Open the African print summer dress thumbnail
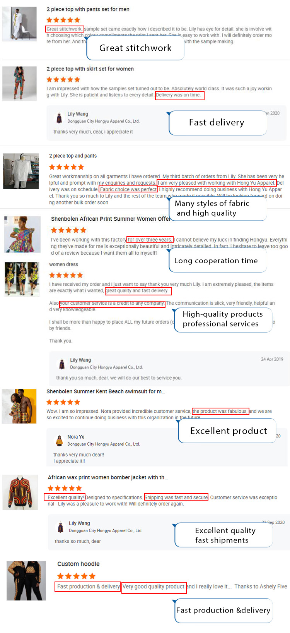Viewport: 290px width, 633px height. coord(22,235)
